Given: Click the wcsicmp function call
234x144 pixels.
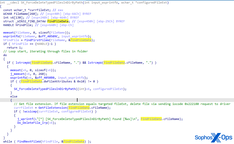Looking at the screenshot, I should coord(30,111).
